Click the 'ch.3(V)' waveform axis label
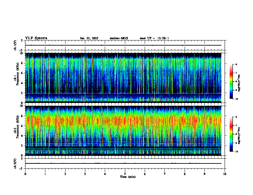253x195 pixels. tap(15, 163)
